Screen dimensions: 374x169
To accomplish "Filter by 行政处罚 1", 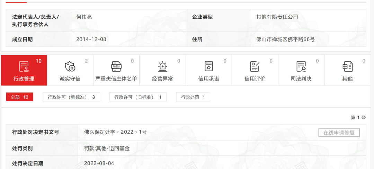I will [x=193, y=97].
